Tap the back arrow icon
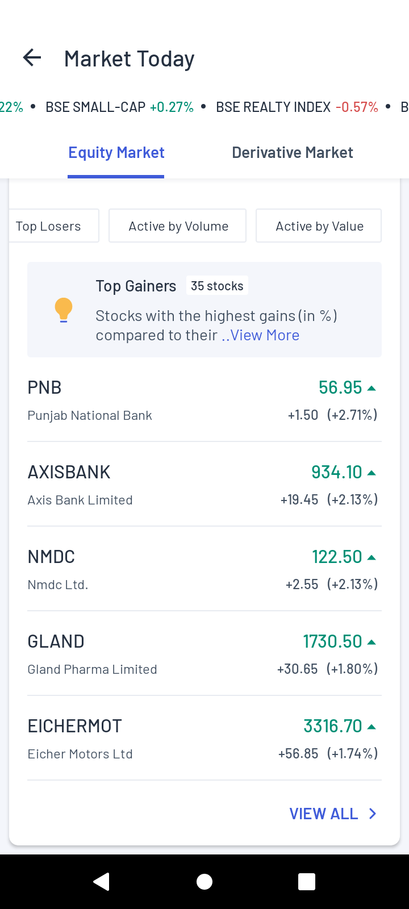The image size is (409, 909). (32, 58)
